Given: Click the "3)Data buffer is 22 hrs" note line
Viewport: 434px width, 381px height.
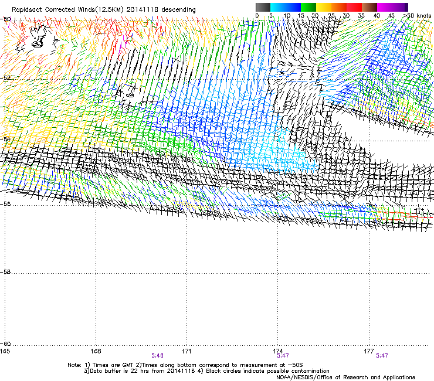Looking at the screenshot, I should (x=206, y=371).
